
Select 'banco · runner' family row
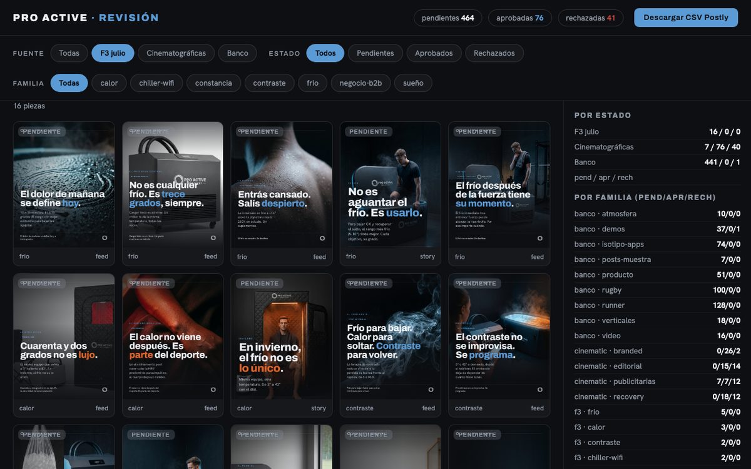coord(657,305)
